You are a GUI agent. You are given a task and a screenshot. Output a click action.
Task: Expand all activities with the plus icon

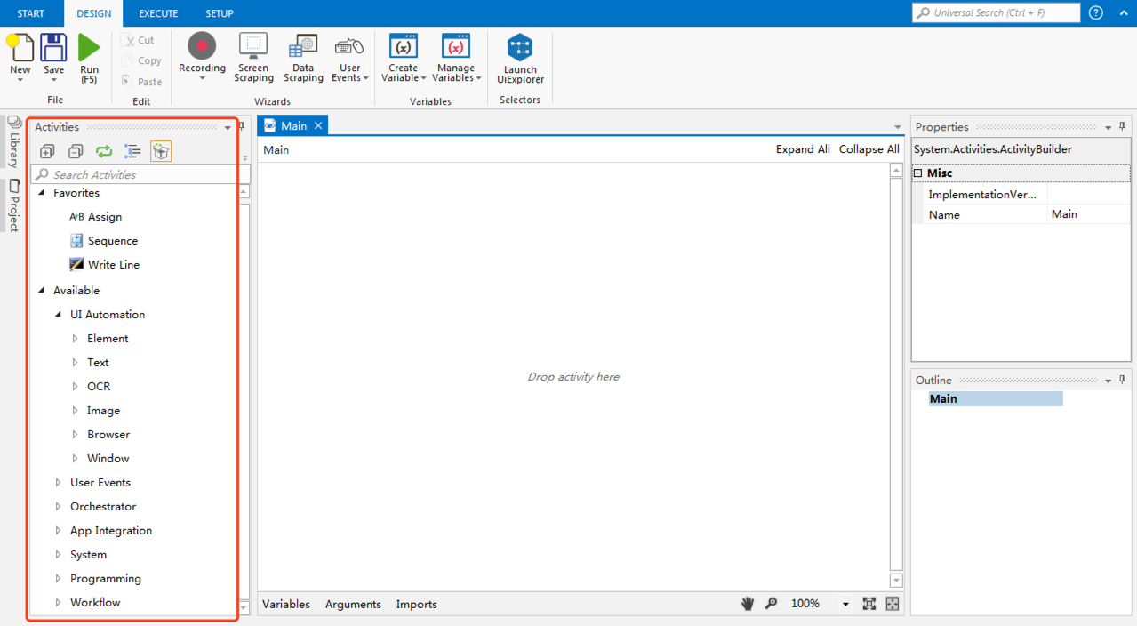48,152
